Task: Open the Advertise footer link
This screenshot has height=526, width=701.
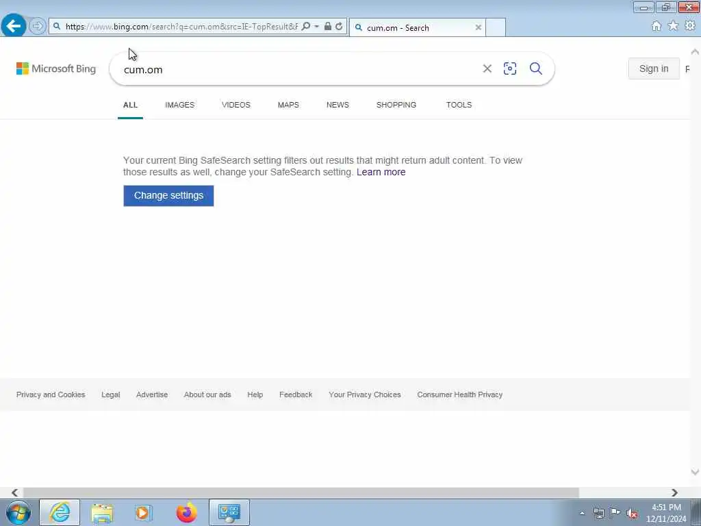Action: point(152,394)
